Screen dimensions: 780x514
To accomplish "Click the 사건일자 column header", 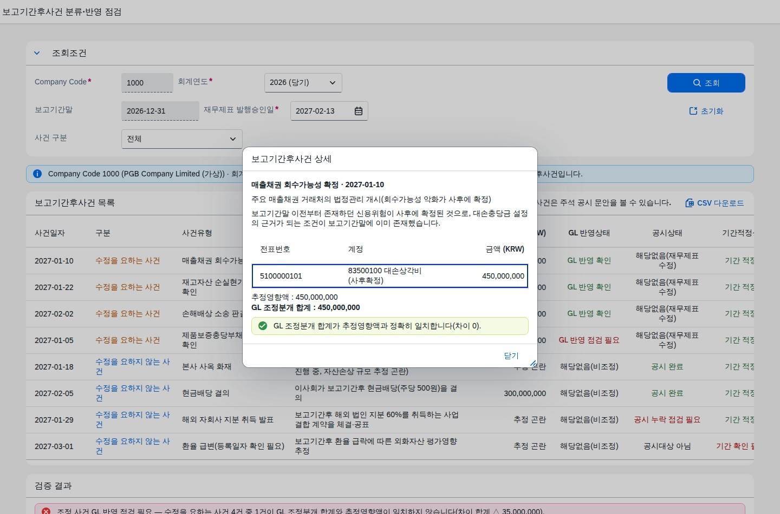I will [x=50, y=233].
